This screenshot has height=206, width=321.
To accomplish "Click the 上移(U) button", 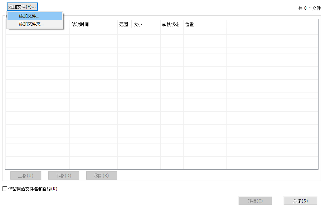I will 26,175.
